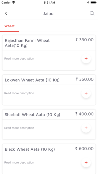This screenshot has height=174, width=98.
Task: Add Black Wheat Aata with plus button
Action: tap(86, 162)
